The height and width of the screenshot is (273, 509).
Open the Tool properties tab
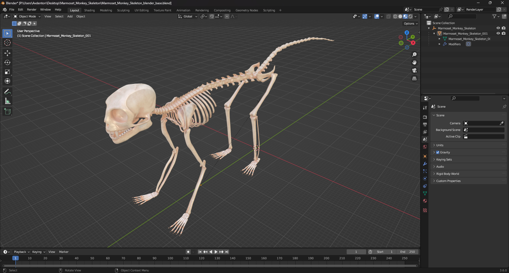point(425,108)
